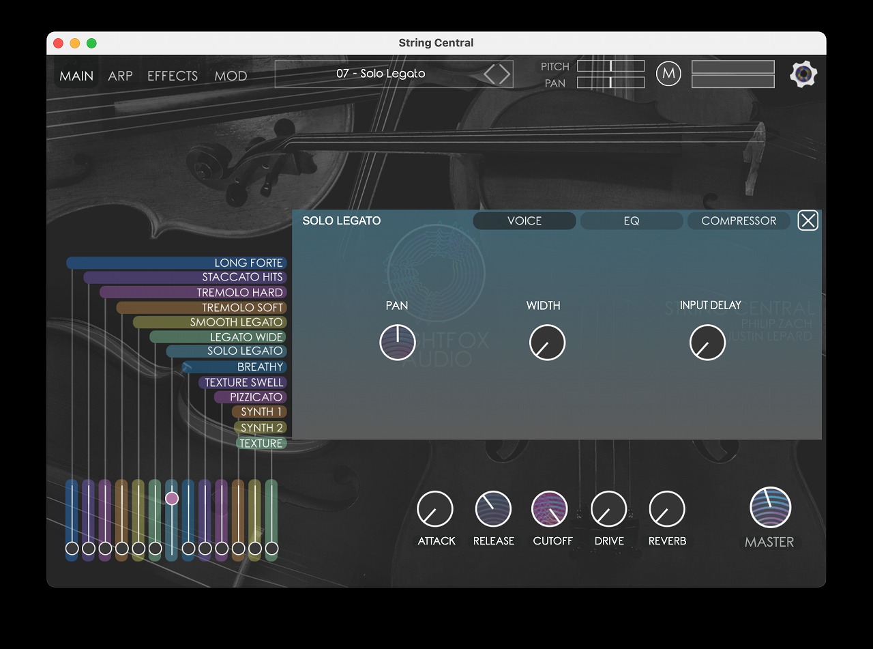873x649 pixels.
Task: Switch to the EQ tab
Action: tap(631, 221)
